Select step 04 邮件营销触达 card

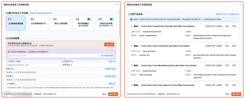(84, 23)
